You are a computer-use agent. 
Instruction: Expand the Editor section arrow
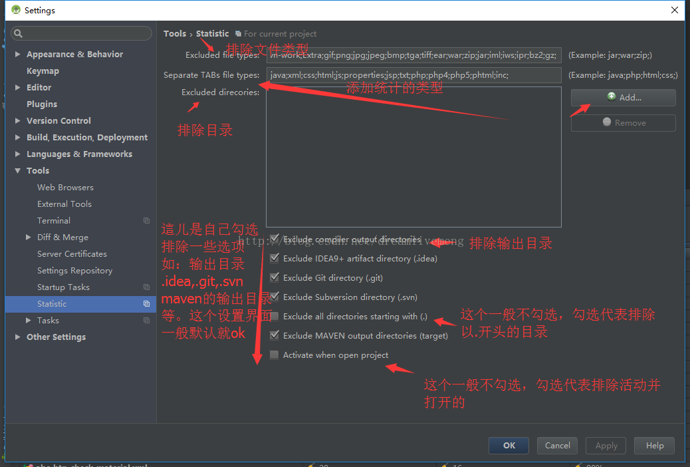(17, 87)
